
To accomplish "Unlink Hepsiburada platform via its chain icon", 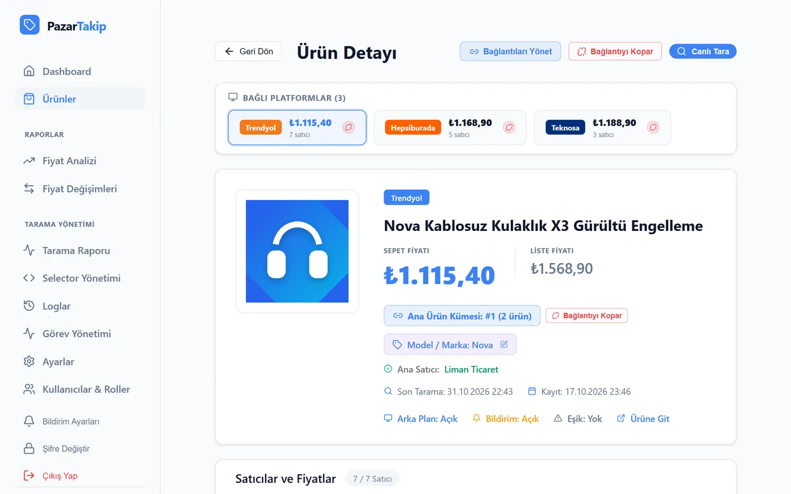I will (x=509, y=128).
